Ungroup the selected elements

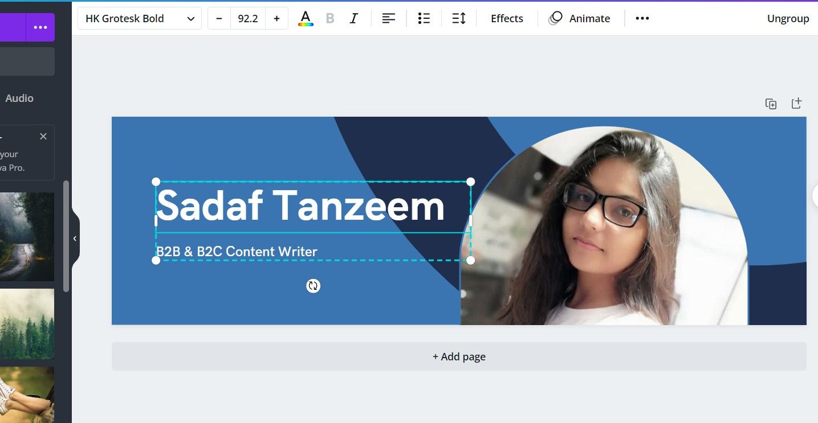[x=788, y=18]
